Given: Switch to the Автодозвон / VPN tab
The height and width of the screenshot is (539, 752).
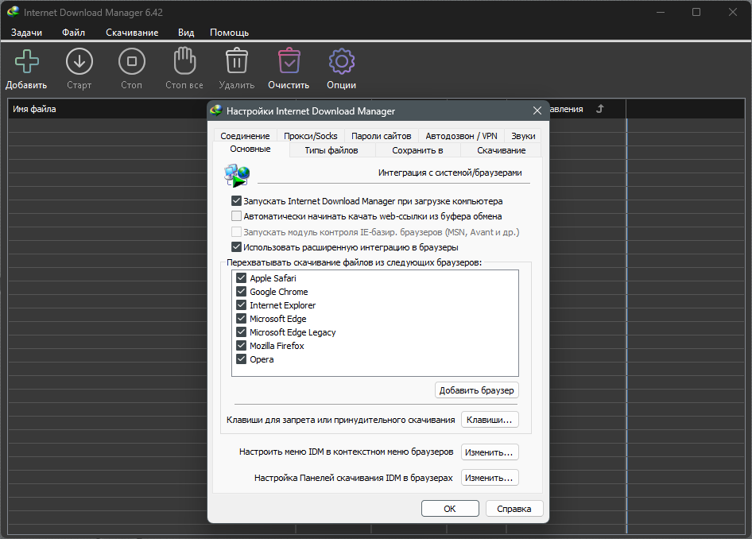Looking at the screenshot, I should click(461, 136).
